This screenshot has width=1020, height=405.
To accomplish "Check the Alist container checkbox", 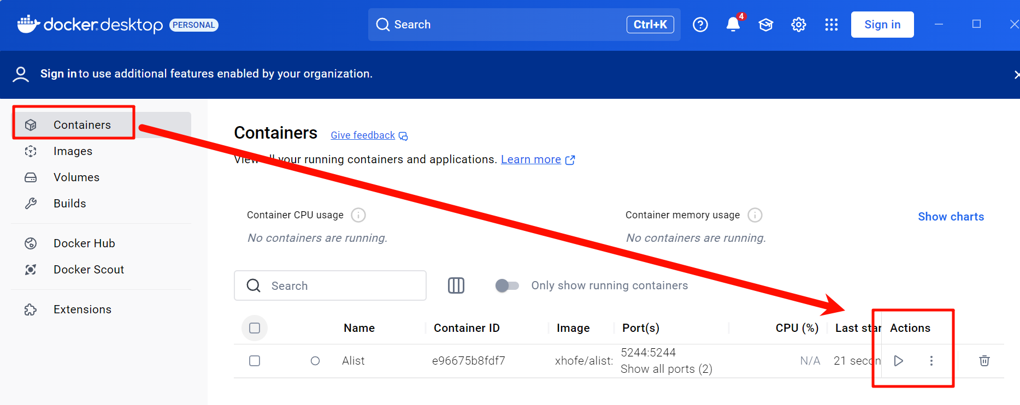I will click(x=255, y=361).
